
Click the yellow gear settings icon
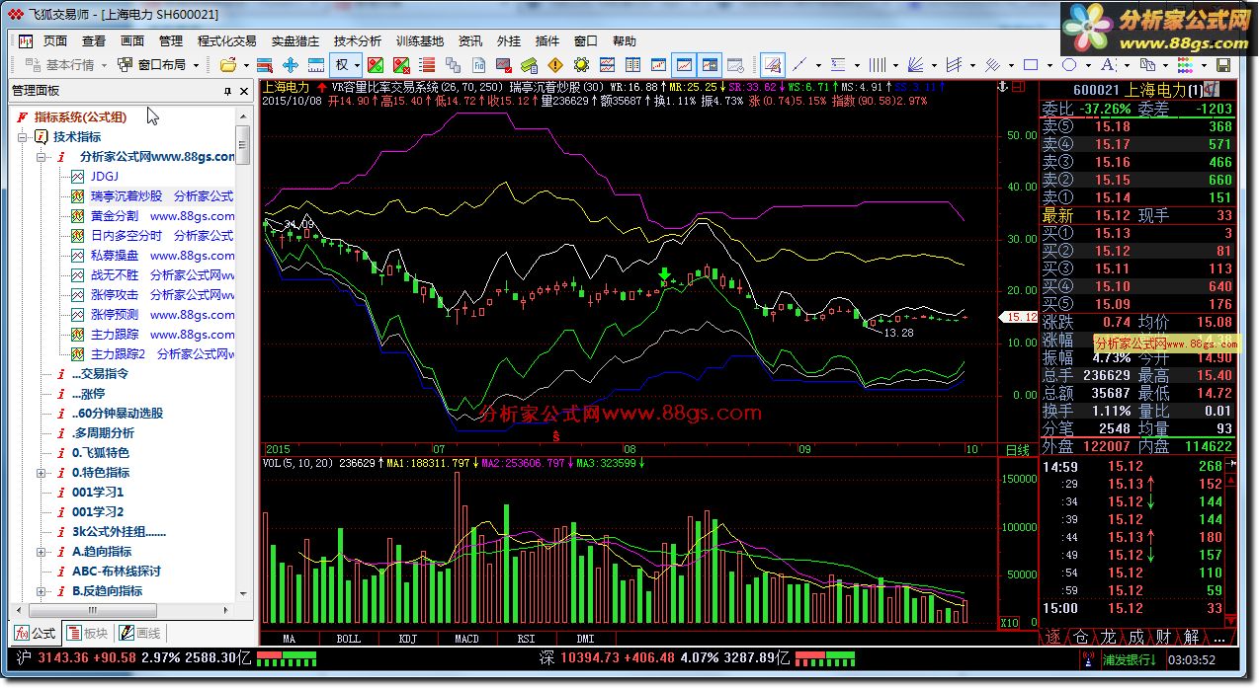(x=581, y=65)
